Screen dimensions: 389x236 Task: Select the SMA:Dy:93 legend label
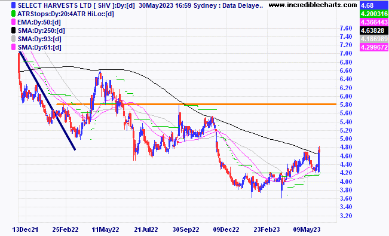pos(39,39)
